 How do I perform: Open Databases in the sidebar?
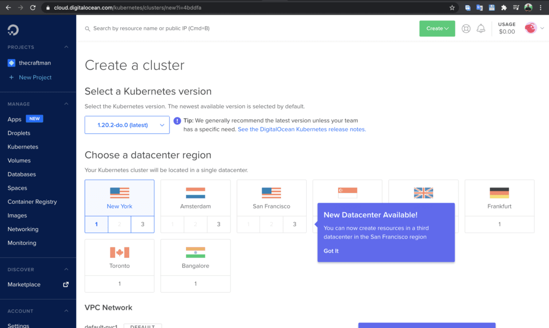point(21,174)
